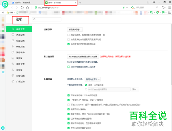Open 实验室 in the sidebar
Viewport: 172px width, 131px height.
pyautogui.click(x=19, y=70)
